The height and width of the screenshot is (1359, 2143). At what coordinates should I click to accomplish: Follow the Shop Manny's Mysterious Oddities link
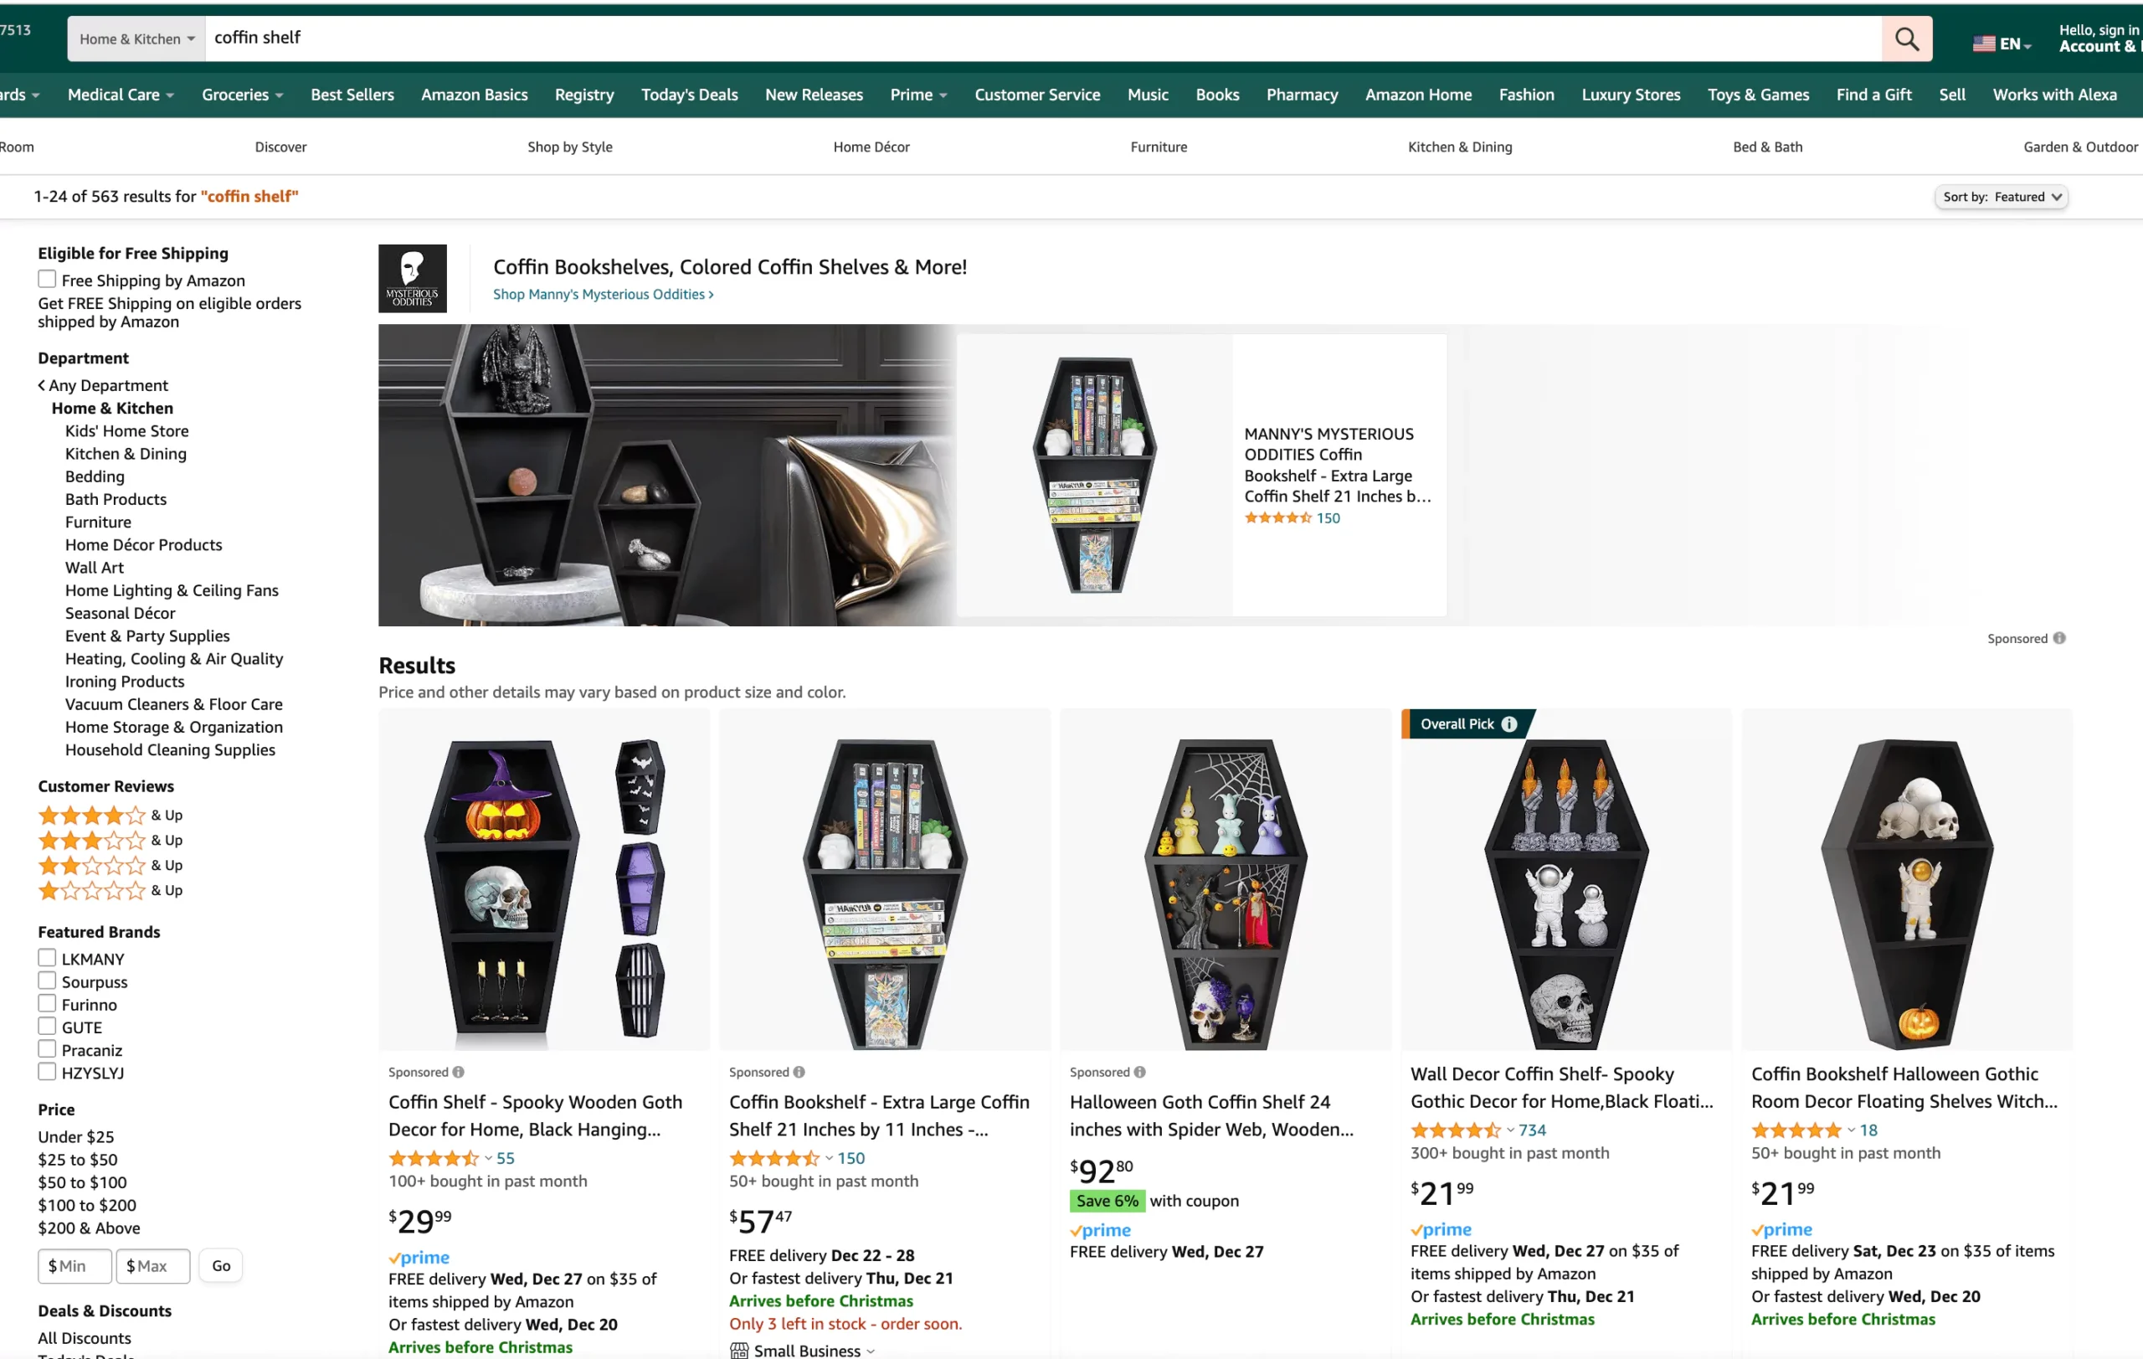click(x=603, y=294)
